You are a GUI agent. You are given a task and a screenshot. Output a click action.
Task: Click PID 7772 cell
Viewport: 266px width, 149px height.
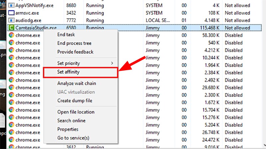tap(71, 20)
